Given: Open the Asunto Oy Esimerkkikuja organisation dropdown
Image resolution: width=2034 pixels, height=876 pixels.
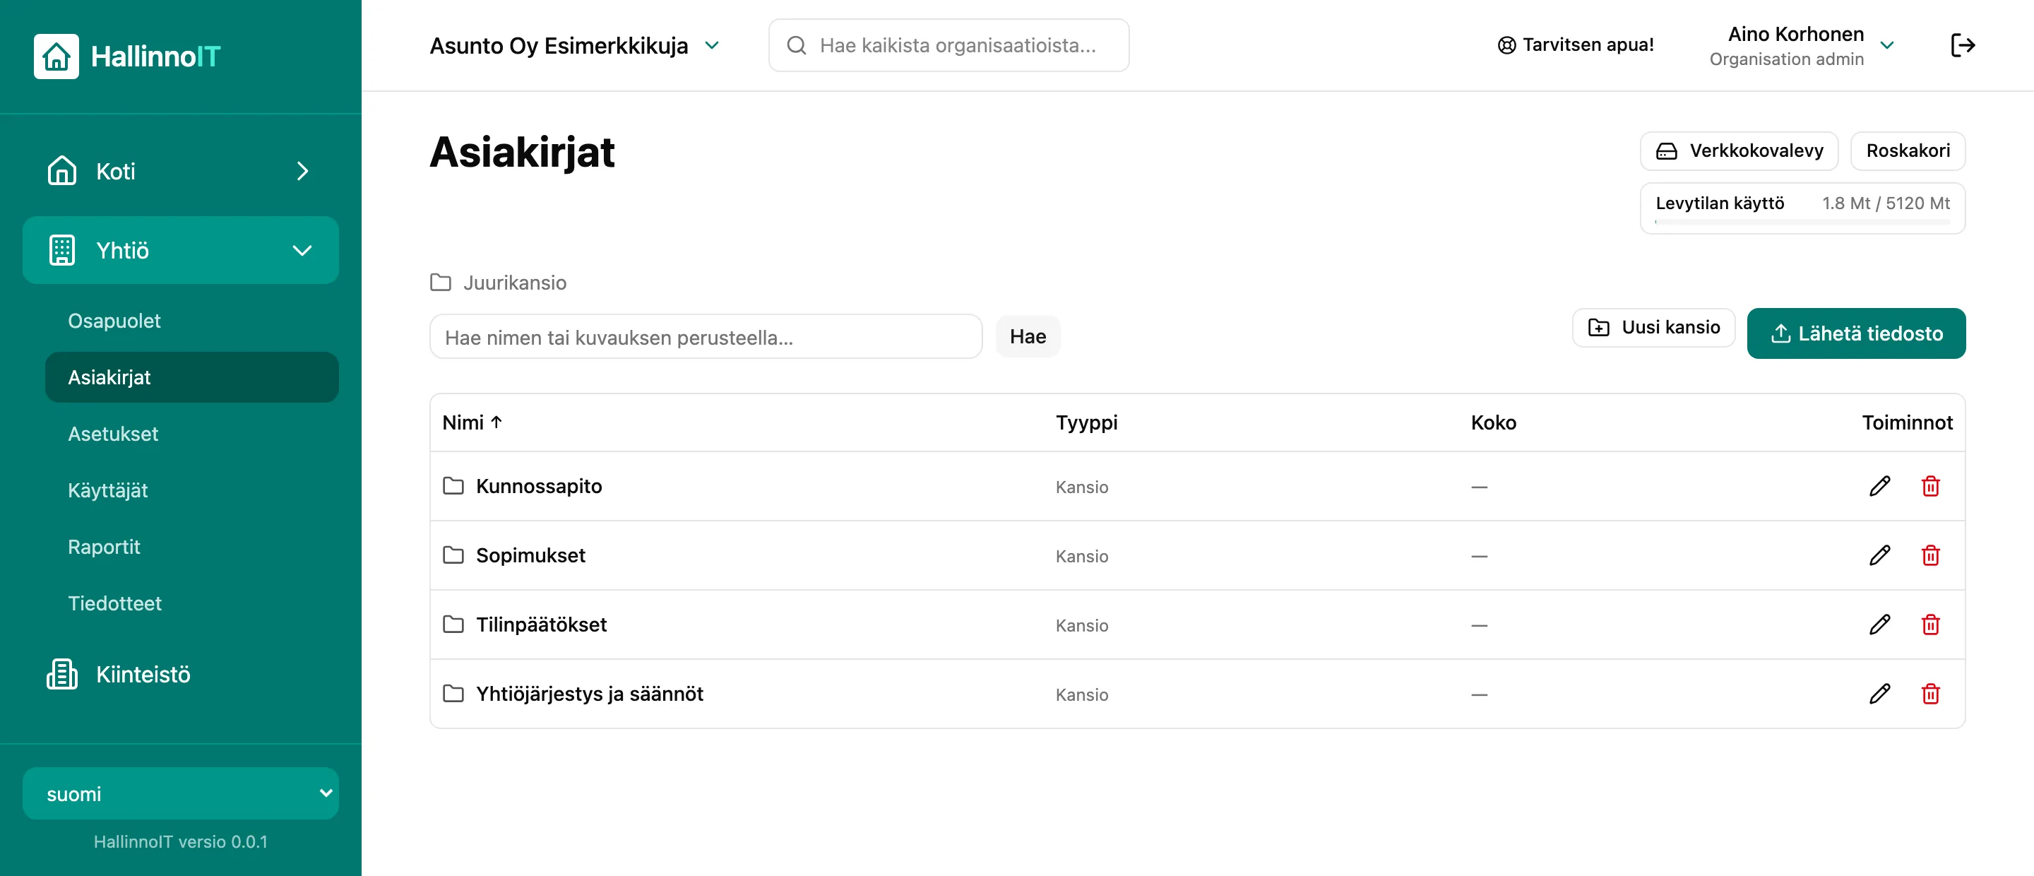Looking at the screenshot, I should point(574,45).
